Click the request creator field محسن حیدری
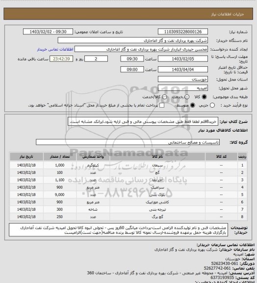257x283 pixels. pyautogui.click(x=141, y=49)
